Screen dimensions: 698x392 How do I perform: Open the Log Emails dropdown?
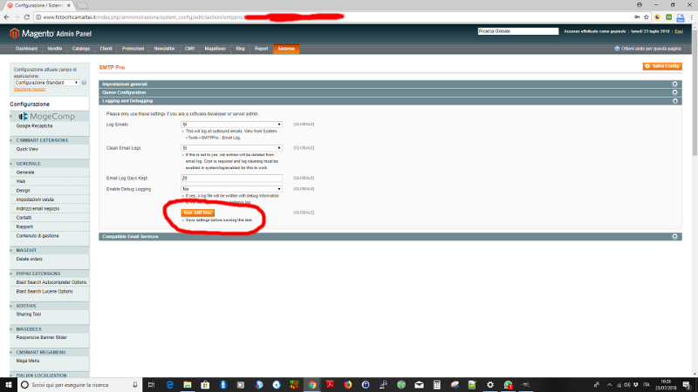(x=231, y=125)
